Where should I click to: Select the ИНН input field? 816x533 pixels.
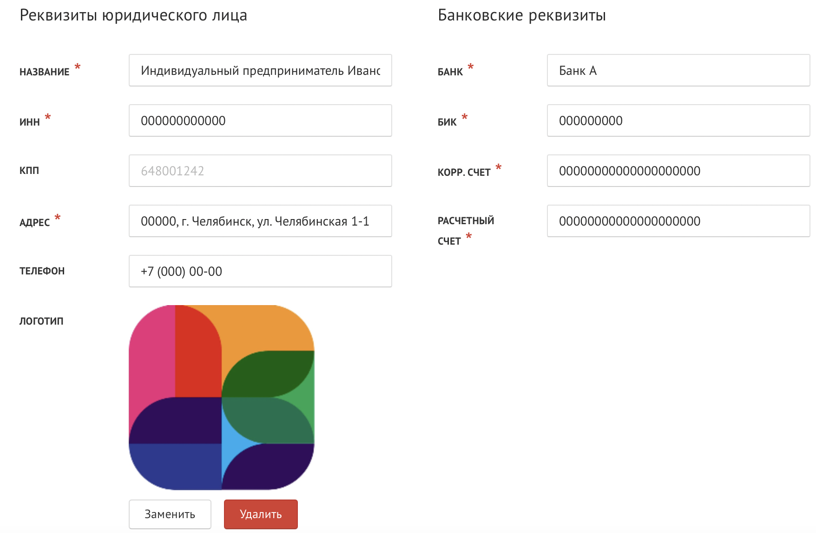point(260,120)
